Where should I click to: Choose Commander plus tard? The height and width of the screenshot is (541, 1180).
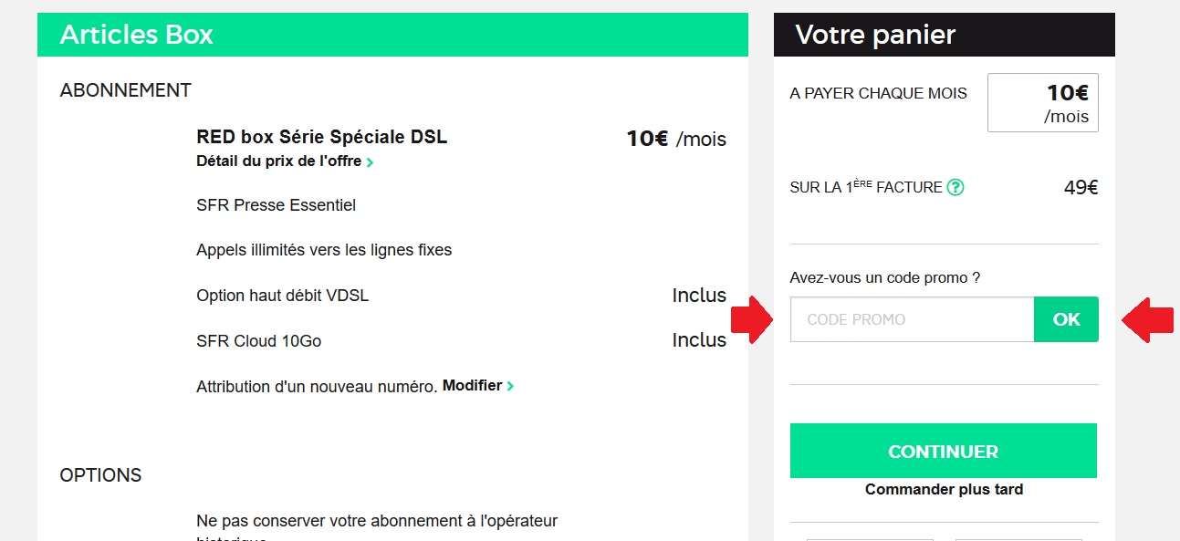click(x=944, y=490)
